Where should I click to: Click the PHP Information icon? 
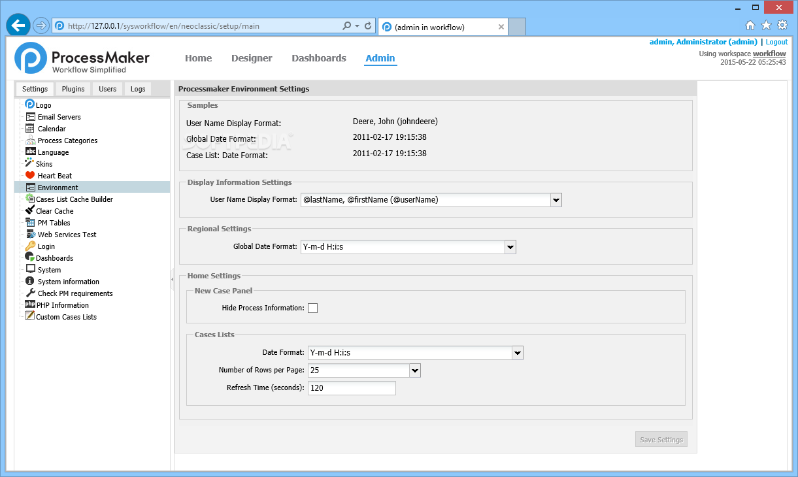(x=29, y=304)
